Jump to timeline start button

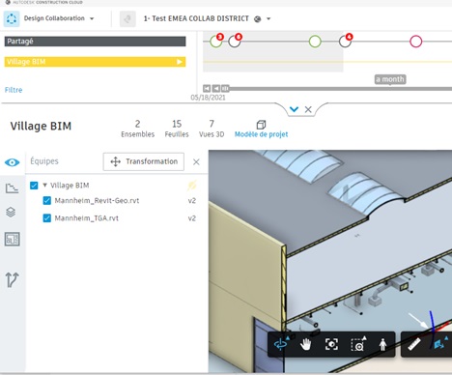(x=207, y=88)
